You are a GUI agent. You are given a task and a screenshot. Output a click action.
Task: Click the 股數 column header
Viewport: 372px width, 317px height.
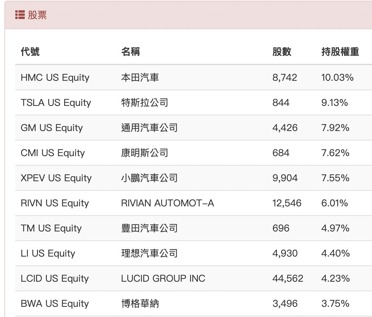click(282, 52)
